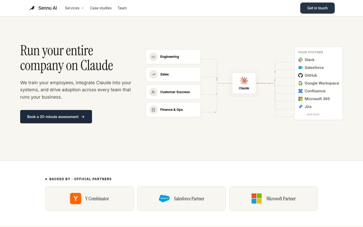Click the Sennu AI bird logo
This screenshot has width=363, height=227.
click(x=32, y=8)
